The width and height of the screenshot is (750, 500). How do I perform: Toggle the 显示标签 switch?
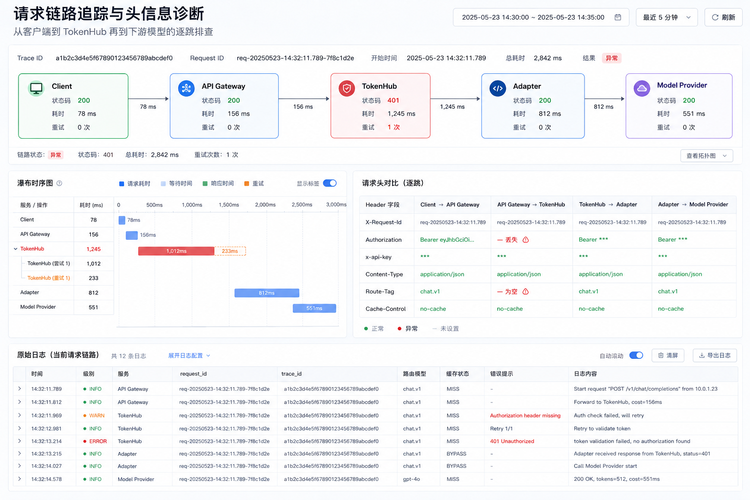click(x=330, y=183)
